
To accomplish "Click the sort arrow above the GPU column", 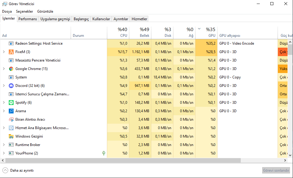I will (199, 29).
